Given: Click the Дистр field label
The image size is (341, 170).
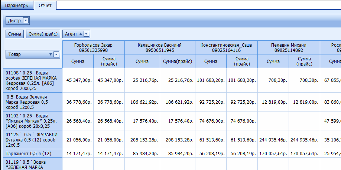Looking at the screenshot, I should click(x=14, y=21).
